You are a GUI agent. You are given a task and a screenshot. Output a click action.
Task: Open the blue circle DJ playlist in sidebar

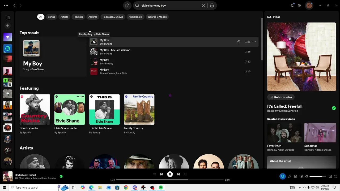click(7, 49)
